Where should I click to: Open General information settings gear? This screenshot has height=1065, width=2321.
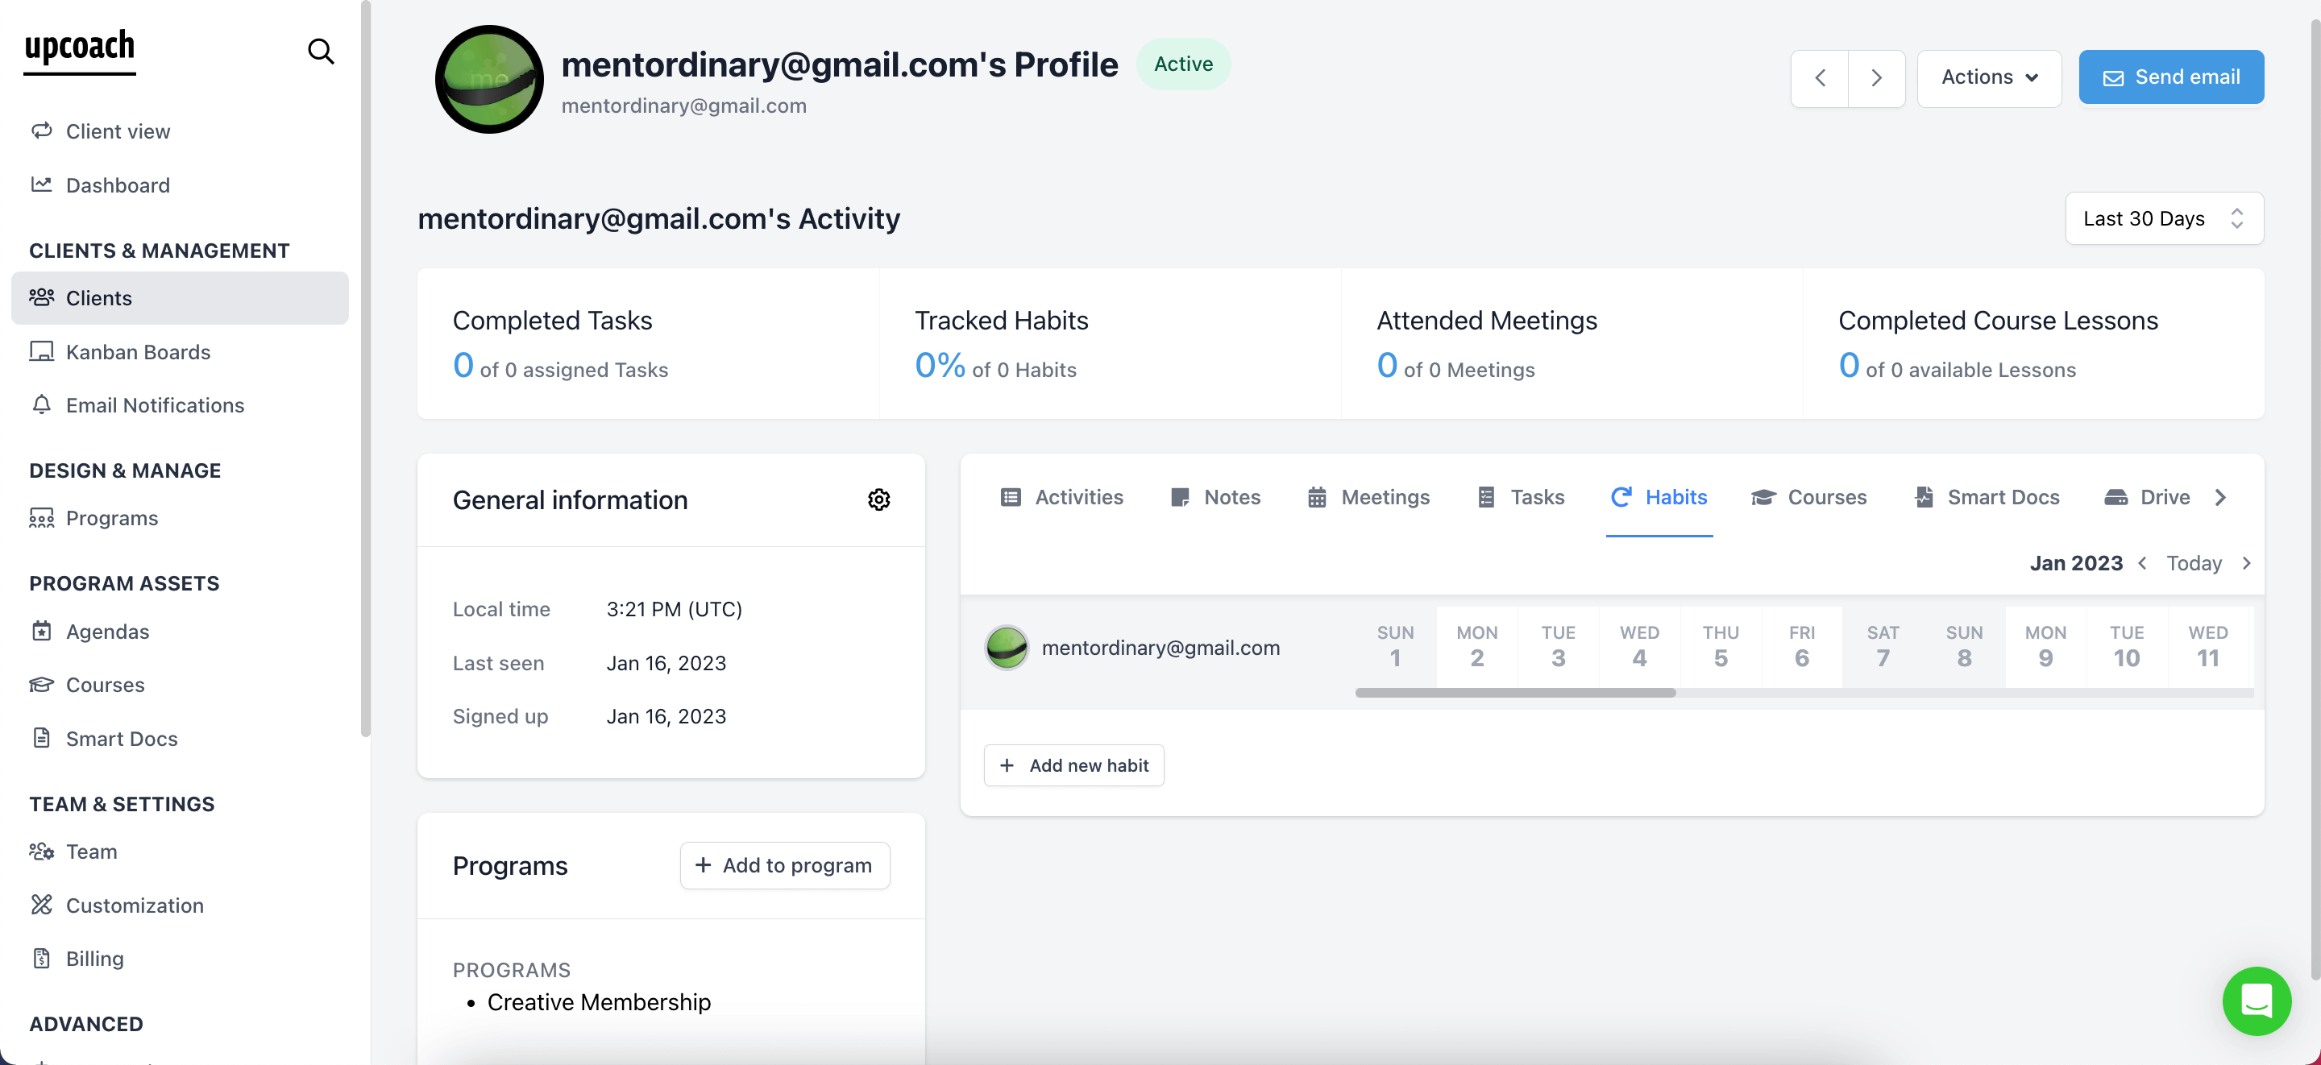(x=879, y=499)
